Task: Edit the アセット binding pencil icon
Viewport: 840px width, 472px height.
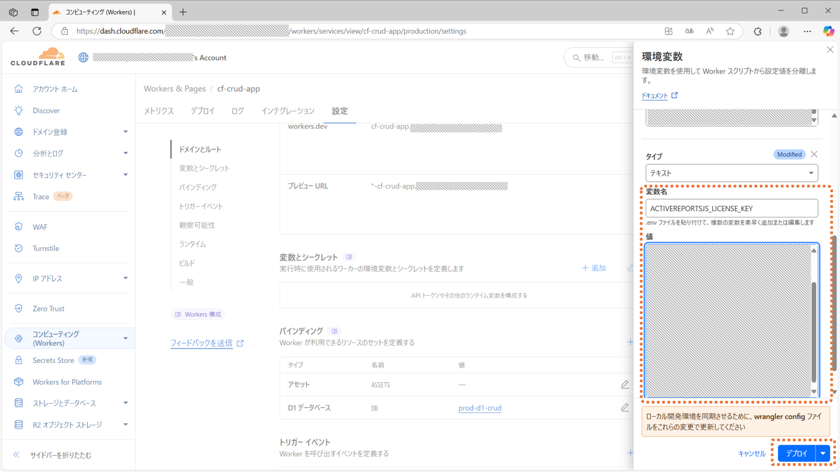Action: pos(625,384)
